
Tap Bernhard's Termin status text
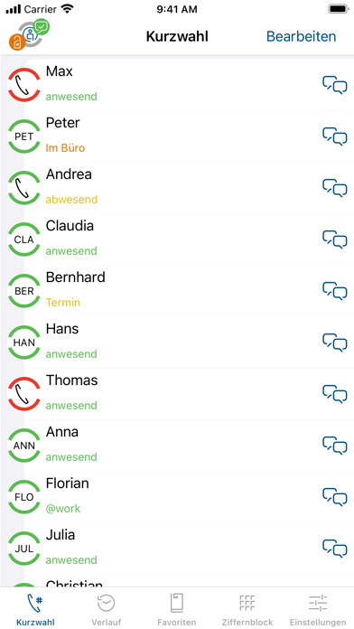point(63,303)
